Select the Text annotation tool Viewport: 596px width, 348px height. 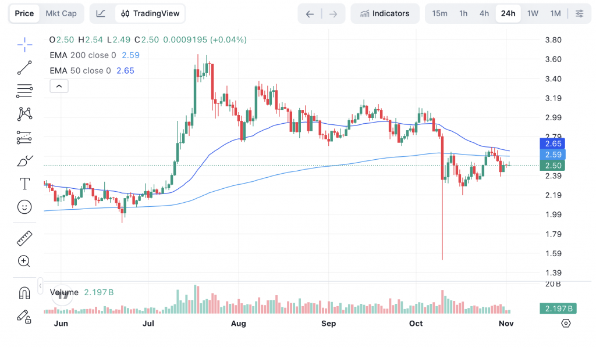24,184
